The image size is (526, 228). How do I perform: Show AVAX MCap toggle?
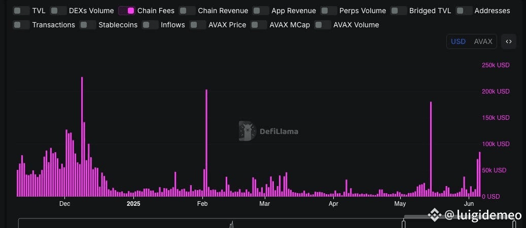pos(259,25)
